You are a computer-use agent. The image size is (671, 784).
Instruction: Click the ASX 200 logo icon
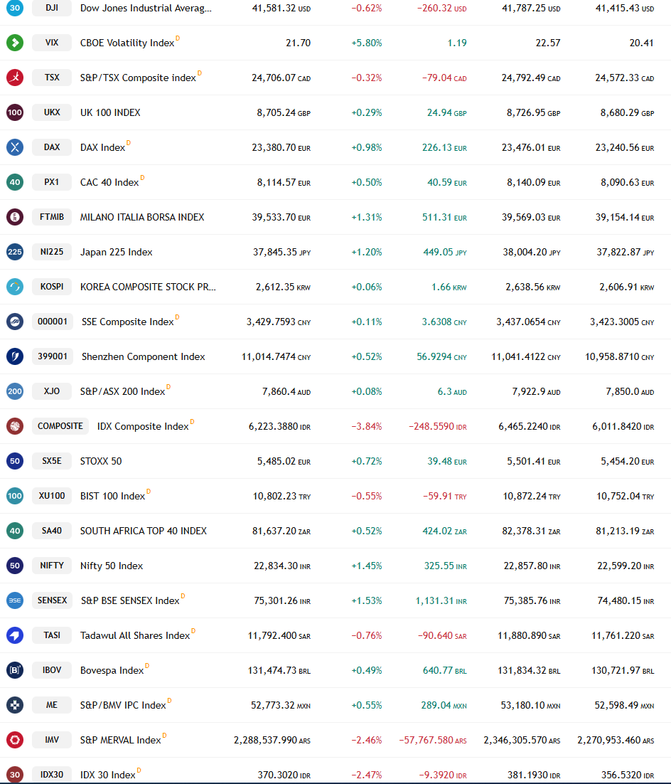coord(15,391)
